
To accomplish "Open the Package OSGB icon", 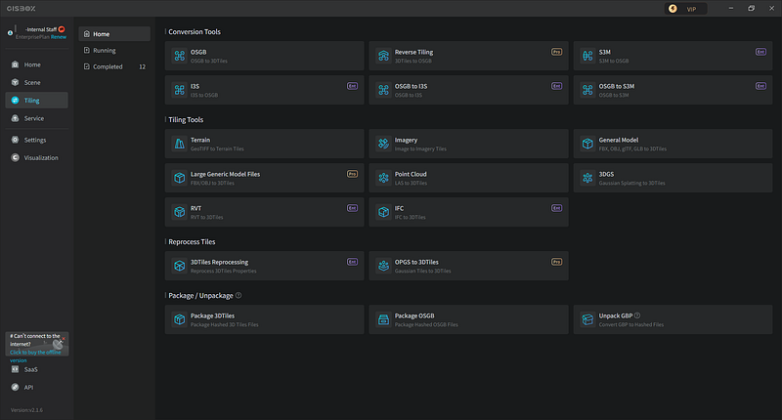I will (x=383, y=319).
